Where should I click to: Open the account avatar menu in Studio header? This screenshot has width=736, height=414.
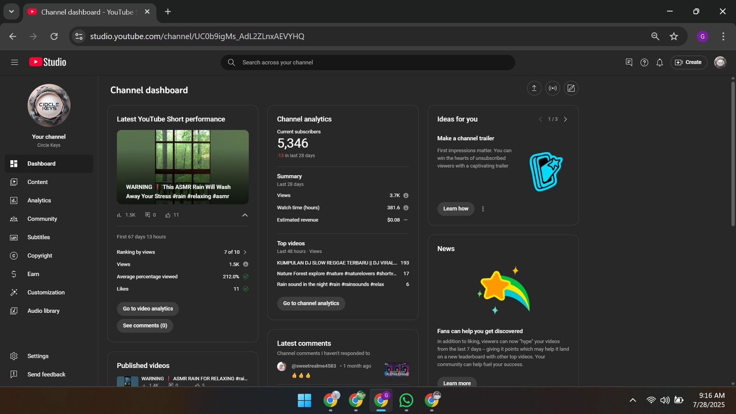point(720,62)
